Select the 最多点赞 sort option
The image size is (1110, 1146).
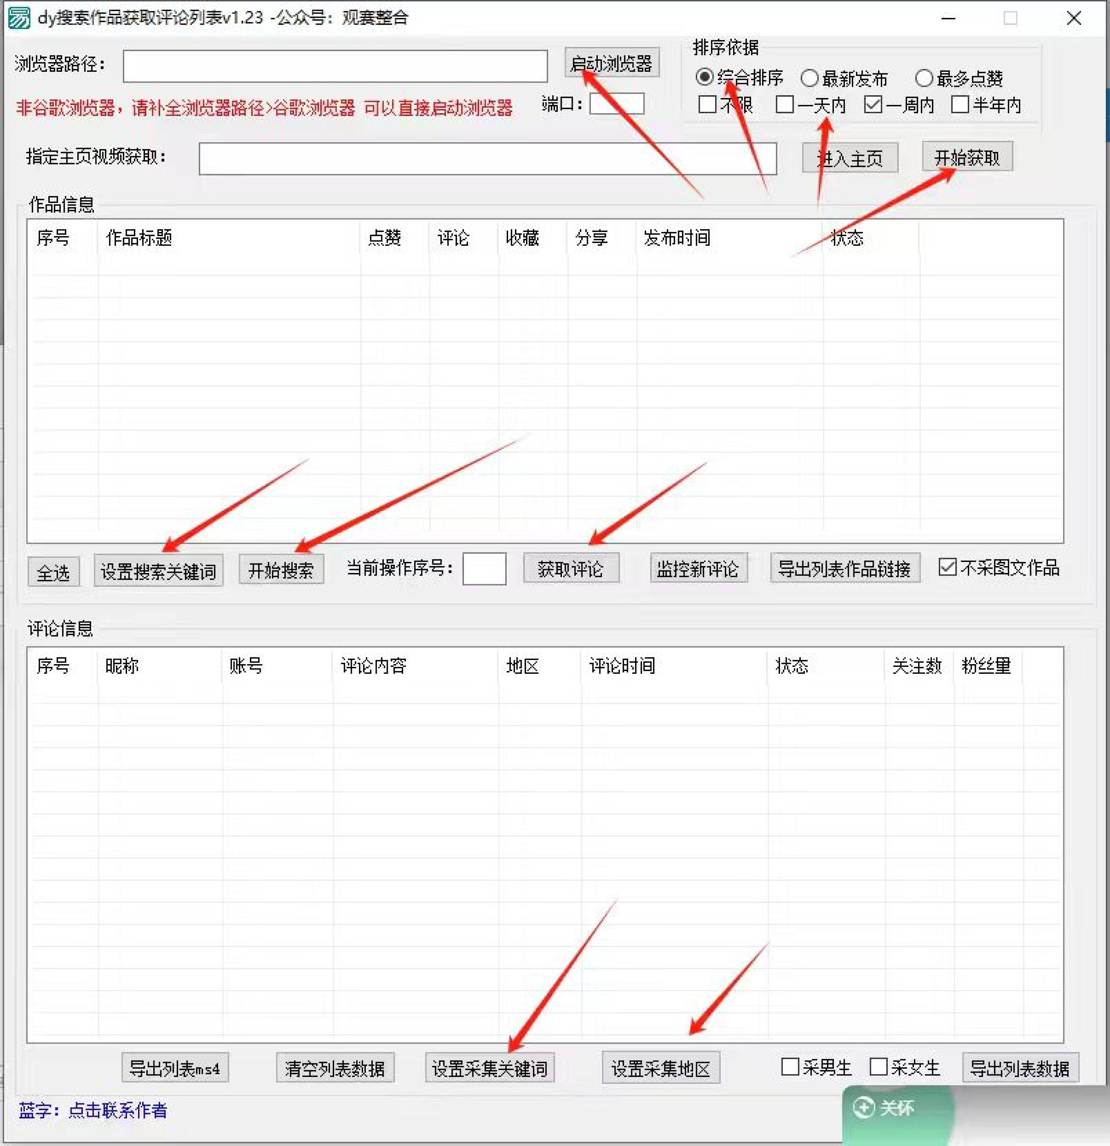click(925, 78)
